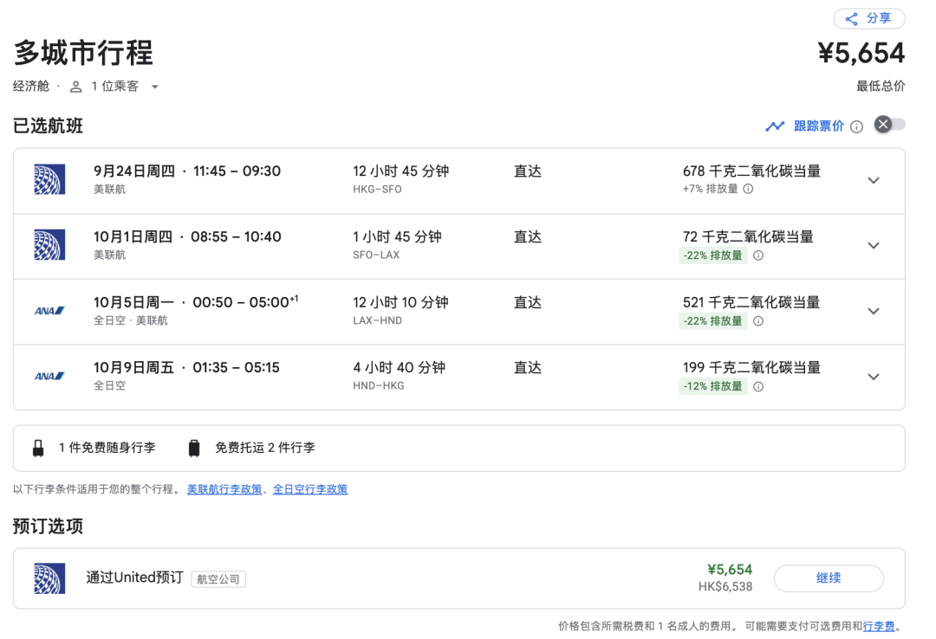
Task: Click the HK$6,538 price text
Action: 725,586
